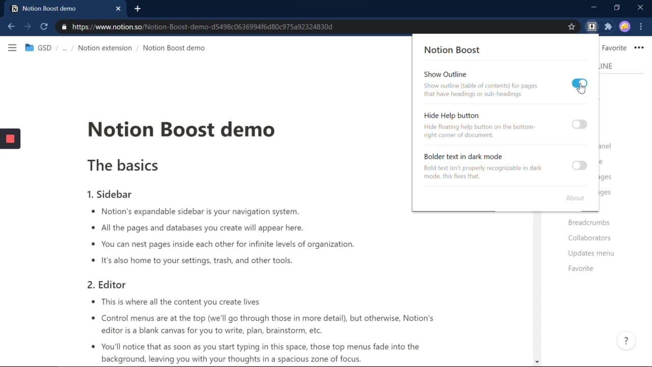Click the red stop recording button
This screenshot has width=652, height=367.
[x=10, y=139]
